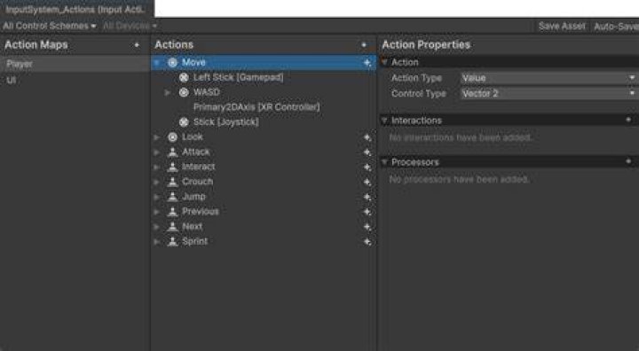Add binding to the Jump action
The width and height of the screenshot is (639, 351).
[367, 197]
